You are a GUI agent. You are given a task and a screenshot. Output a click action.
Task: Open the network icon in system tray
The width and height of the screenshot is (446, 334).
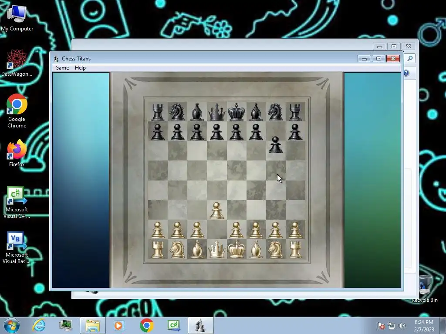392,326
